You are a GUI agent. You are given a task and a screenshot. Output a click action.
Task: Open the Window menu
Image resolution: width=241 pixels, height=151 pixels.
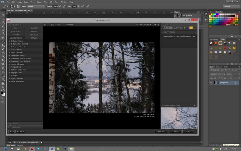64,2
